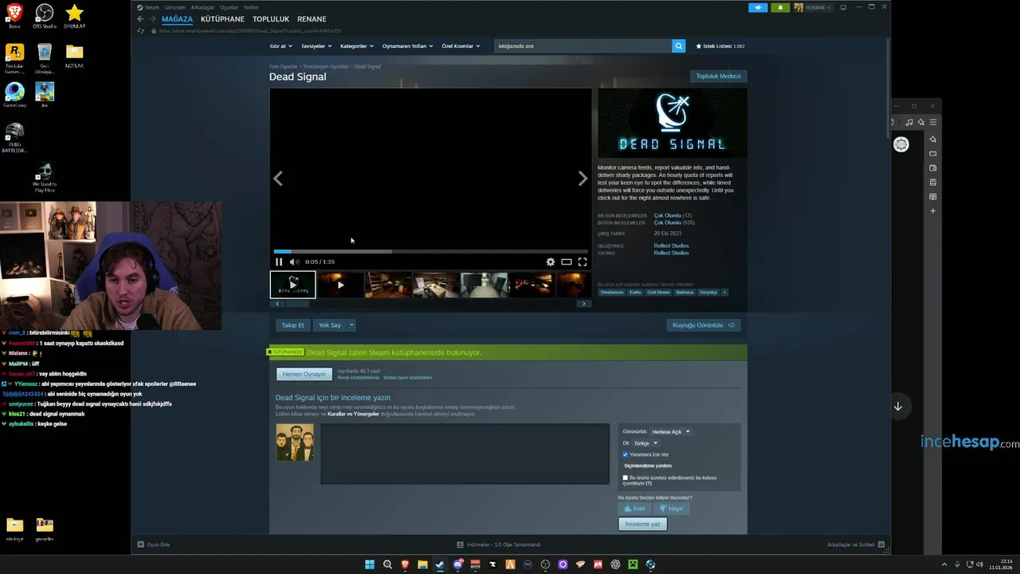Pause the Dead Signal trailer

click(x=279, y=261)
